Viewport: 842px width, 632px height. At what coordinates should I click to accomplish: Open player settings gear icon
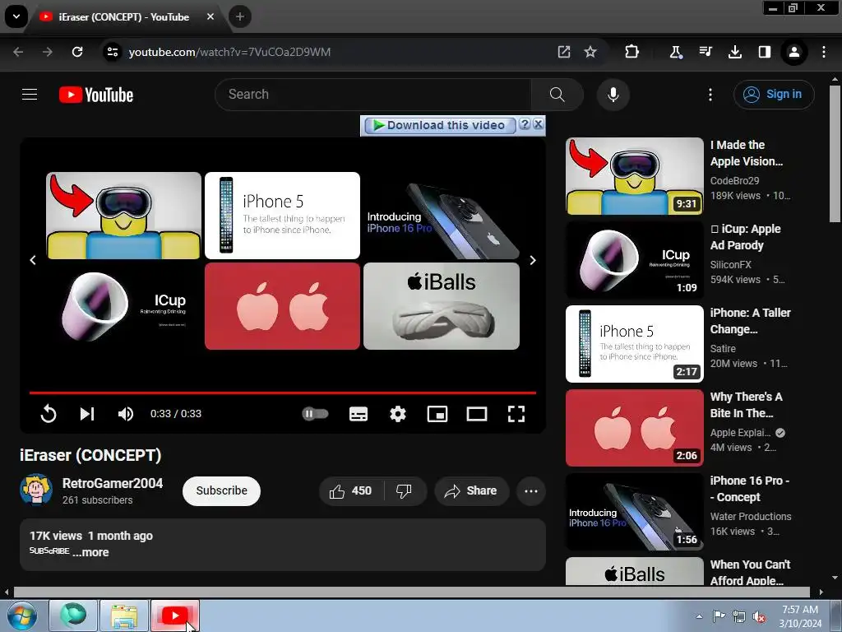[x=398, y=414]
